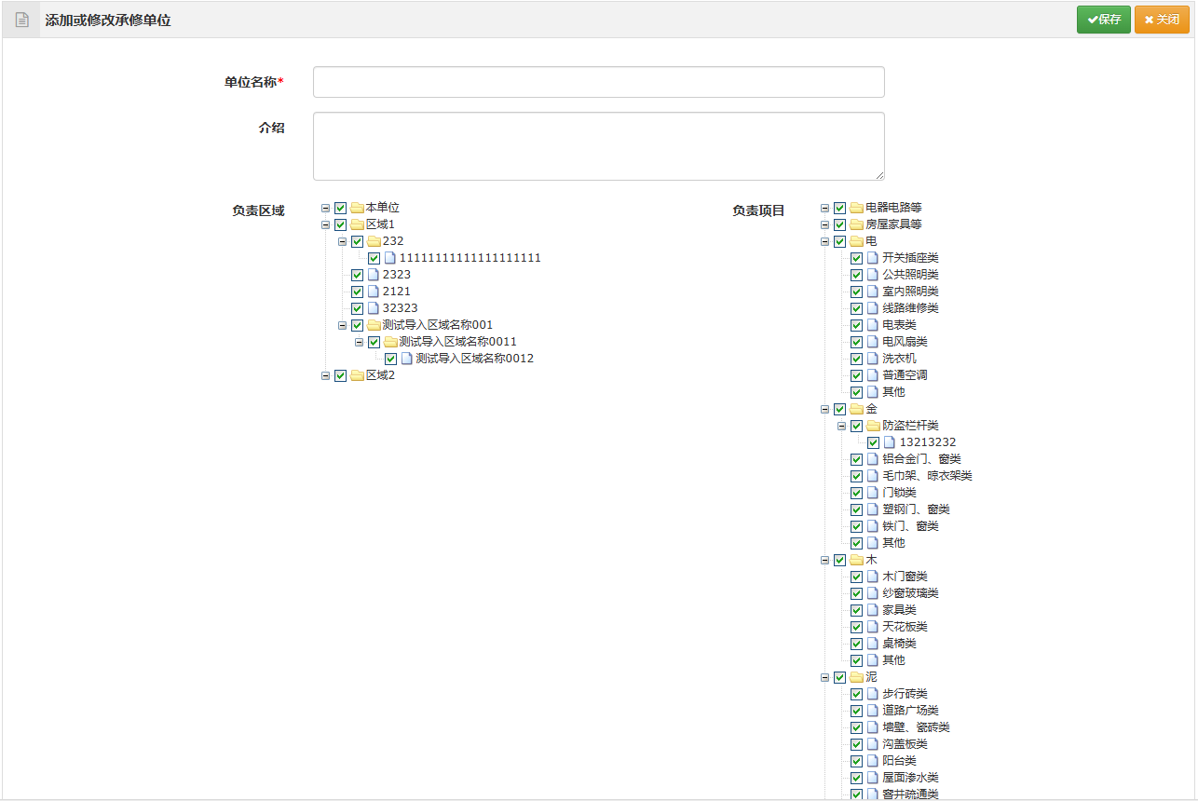Select the 屋面渗水类 tree item

[910, 778]
